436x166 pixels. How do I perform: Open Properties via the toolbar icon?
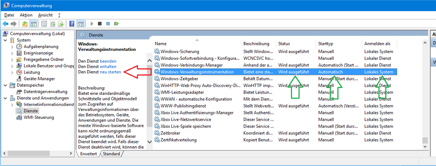click(x=44, y=24)
